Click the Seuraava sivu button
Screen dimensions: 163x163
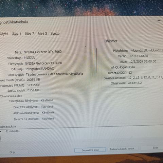tap(90, 150)
